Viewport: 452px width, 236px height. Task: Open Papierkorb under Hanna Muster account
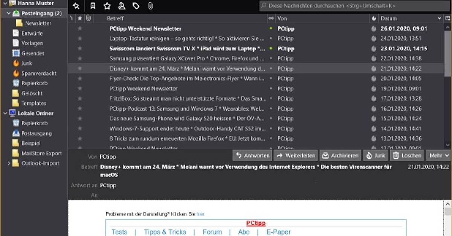[x=34, y=83]
